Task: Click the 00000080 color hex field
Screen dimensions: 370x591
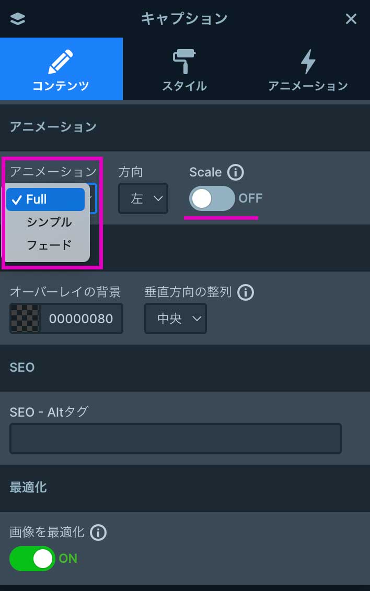Action: click(x=80, y=318)
